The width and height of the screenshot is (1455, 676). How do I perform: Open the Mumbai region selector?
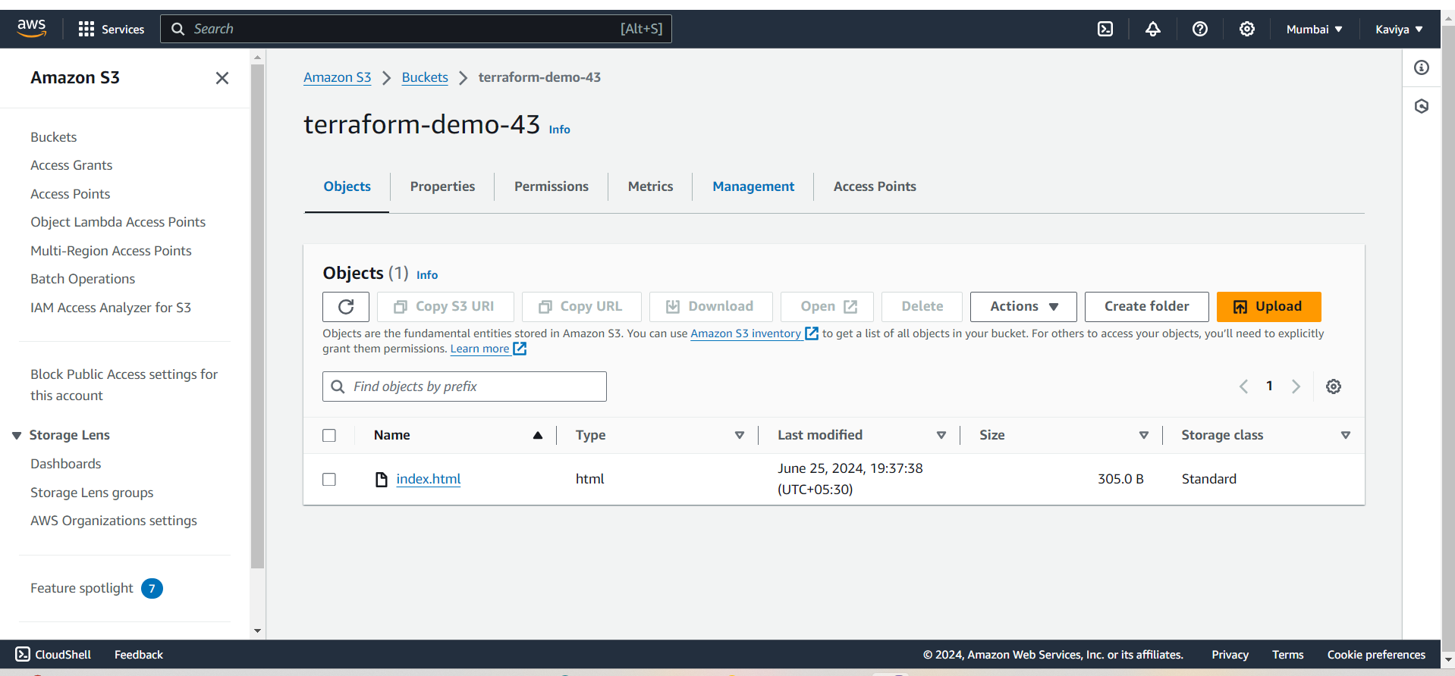point(1313,30)
